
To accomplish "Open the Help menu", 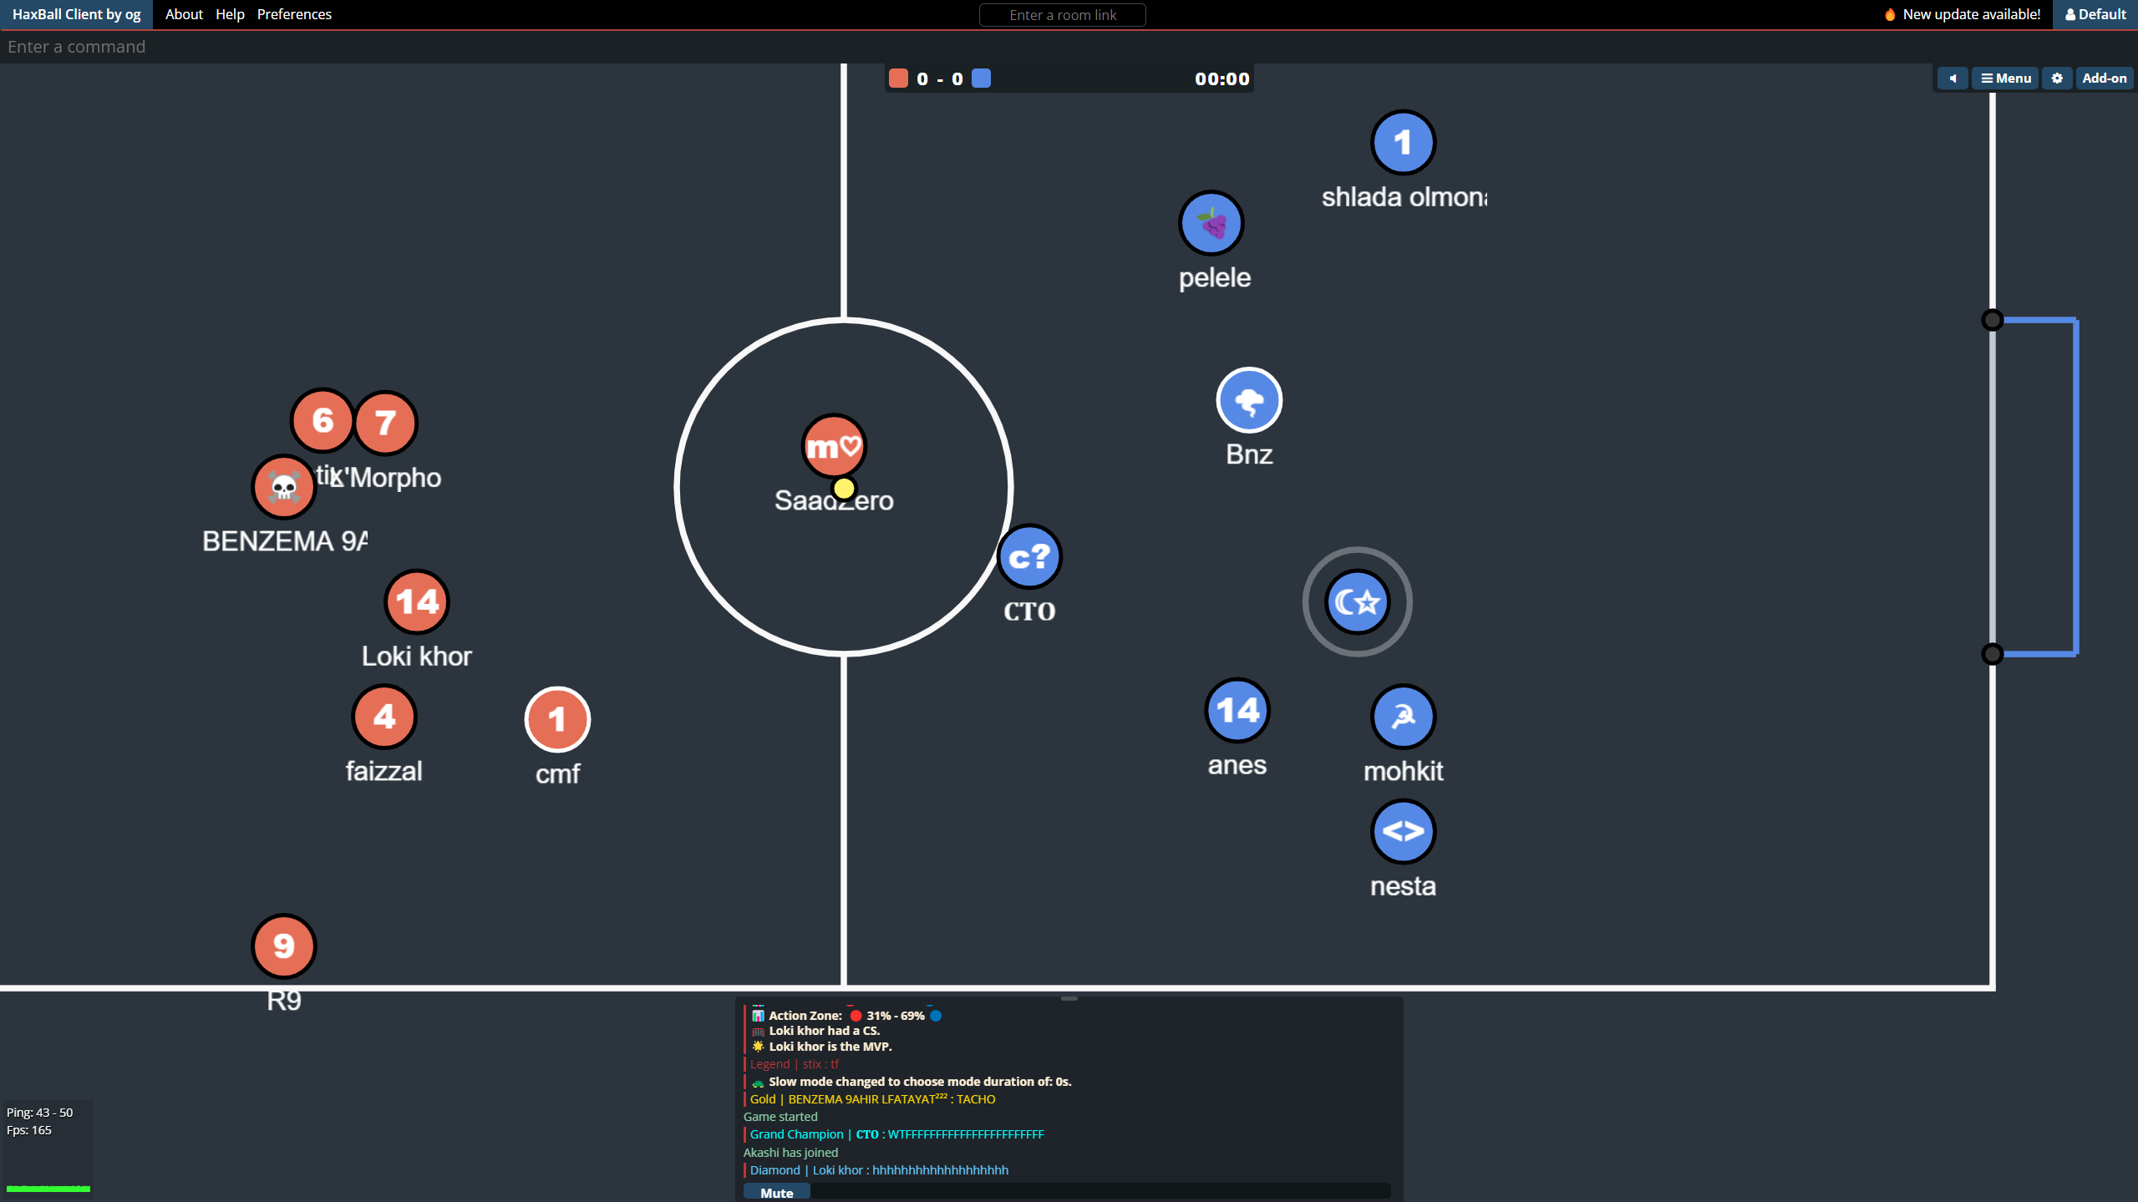I will pyautogui.click(x=230, y=14).
